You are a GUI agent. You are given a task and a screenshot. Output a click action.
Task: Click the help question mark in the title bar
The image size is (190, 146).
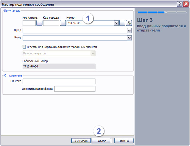click(x=180, y=4)
